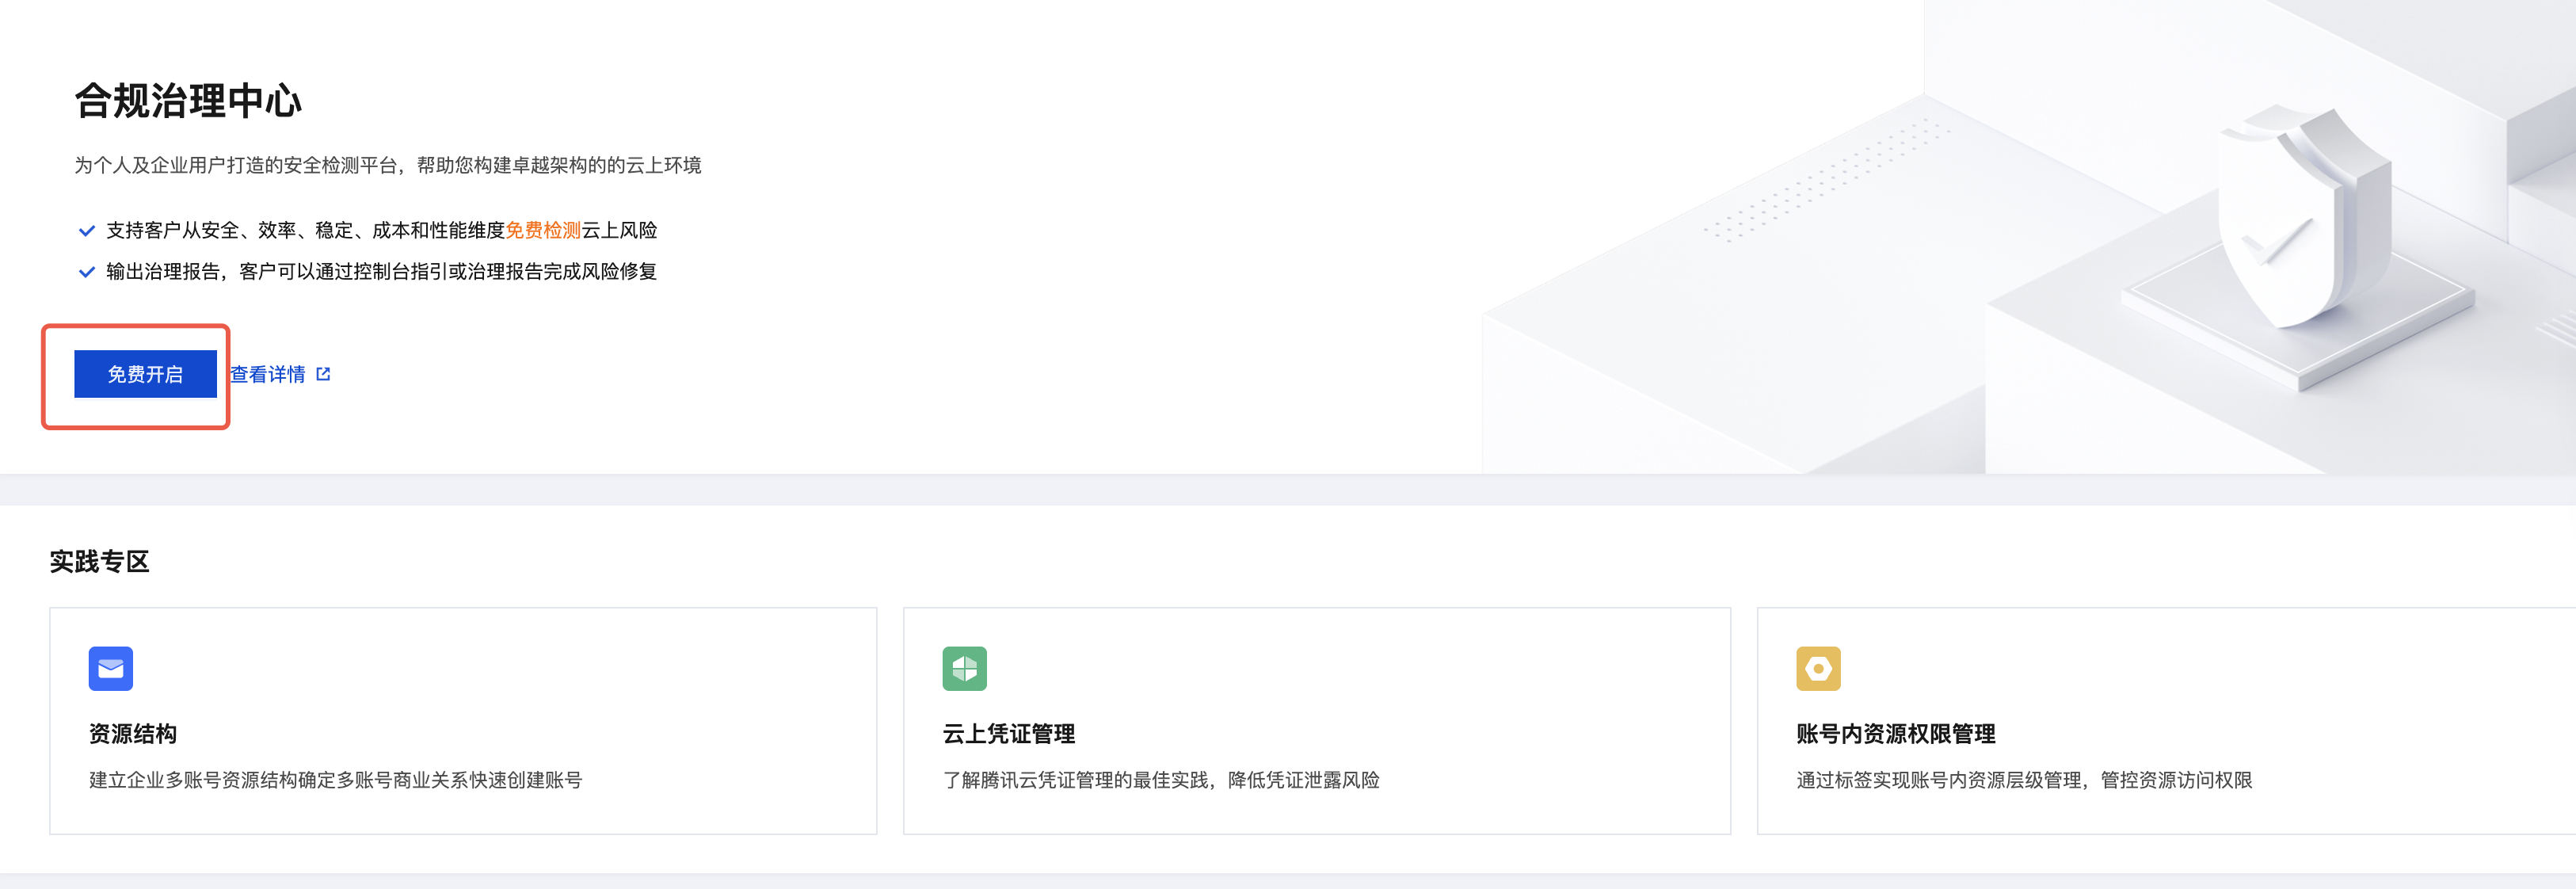The width and height of the screenshot is (2576, 889).
Task: Open the 查看详情 link
Action: pyautogui.click(x=268, y=374)
